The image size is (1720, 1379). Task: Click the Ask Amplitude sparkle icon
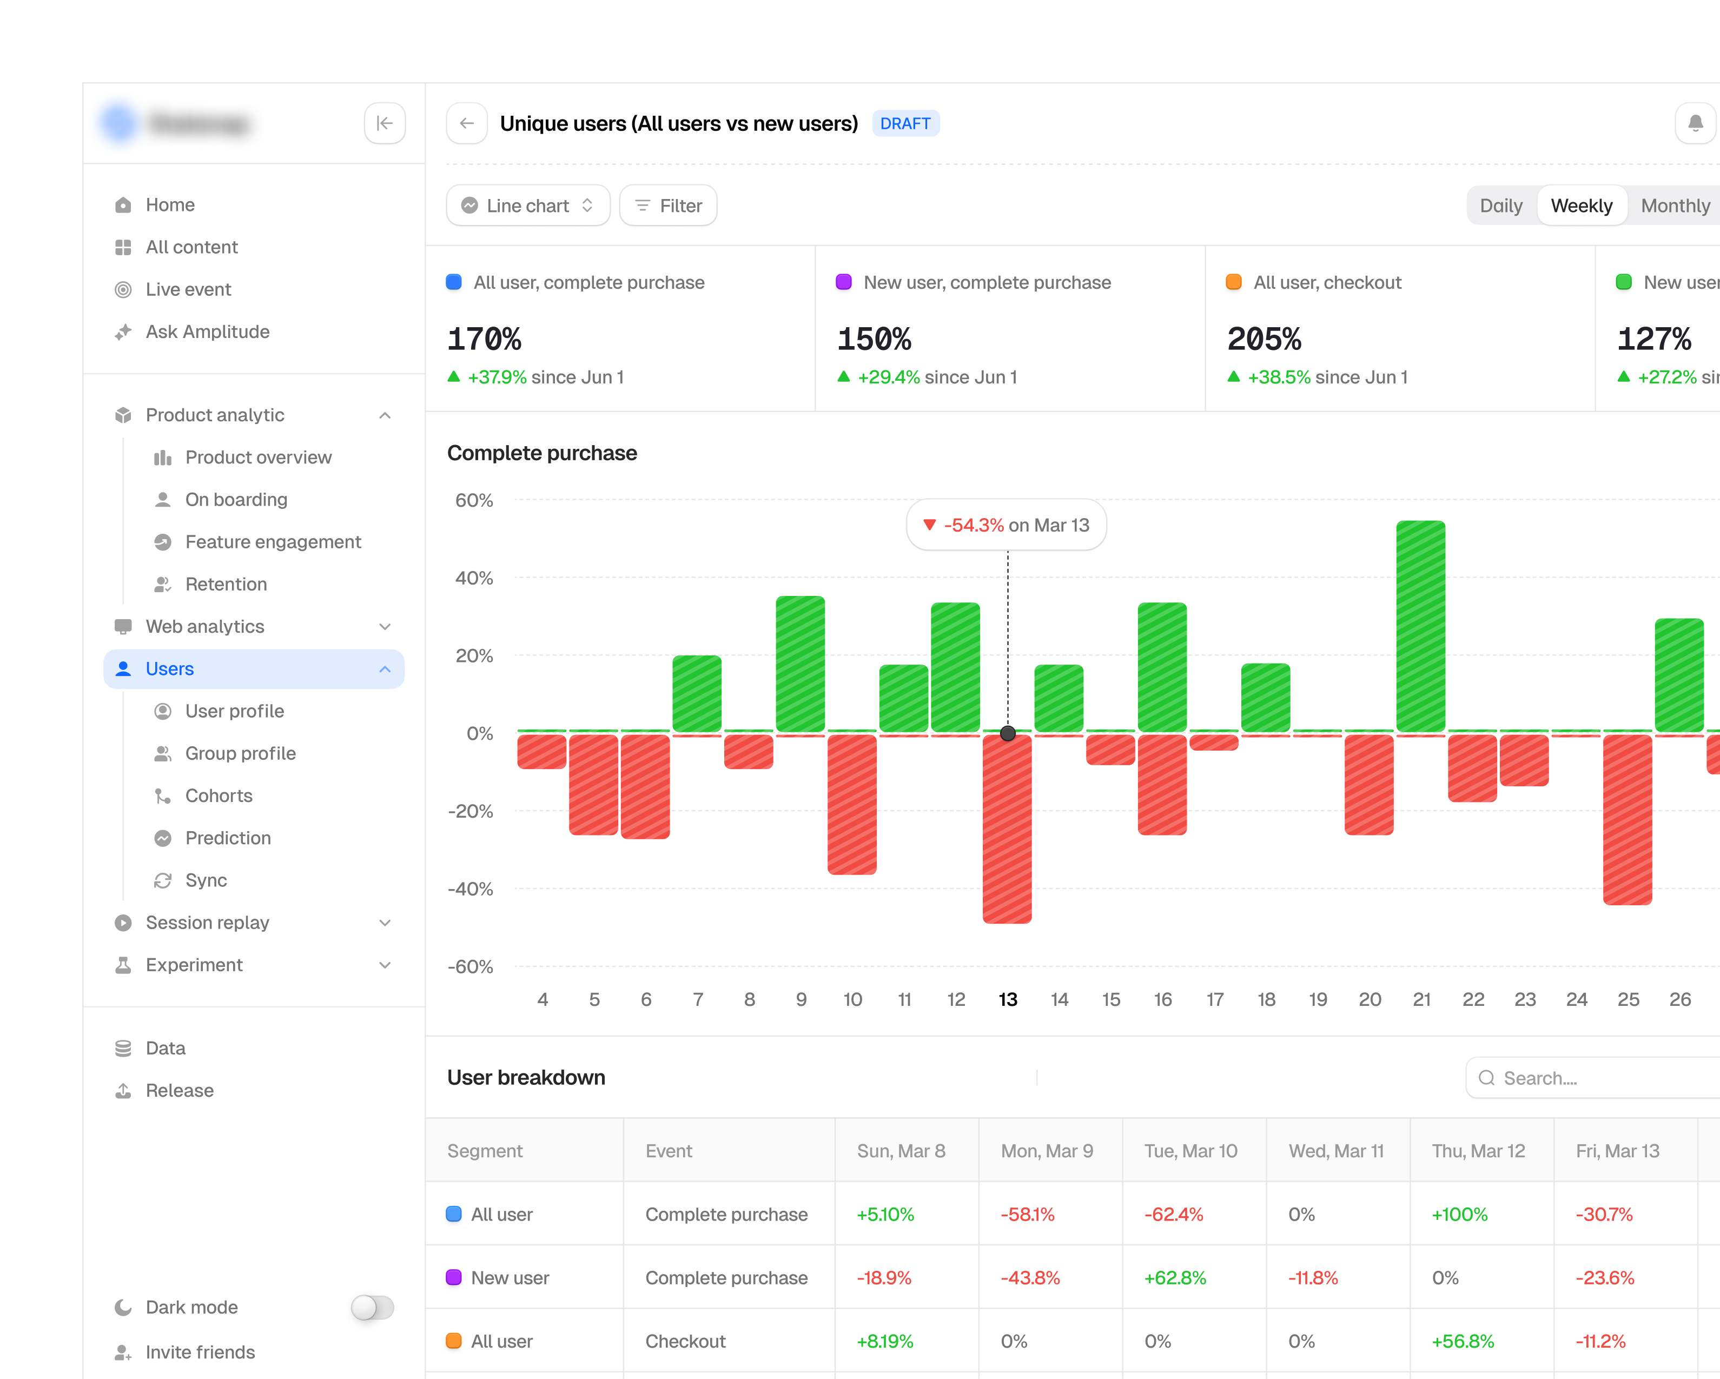(x=123, y=332)
